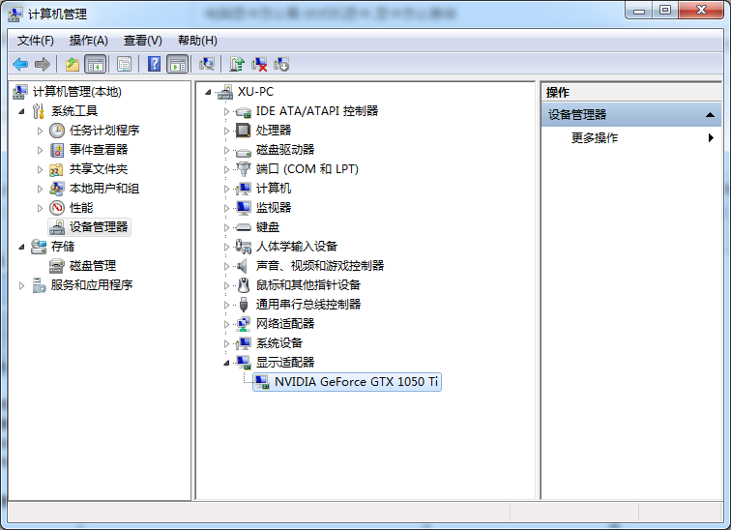Expand the 网络适配器 device category
The width and height of the screenshot is (731, 530).
click(227, 324)
